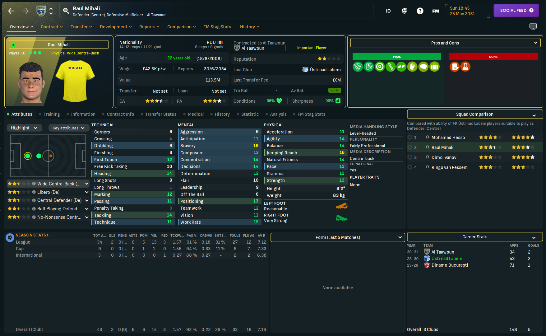Open Al Taawoun club link under Contracted to
The image size is (546, 336).
(x=253, y=48)
